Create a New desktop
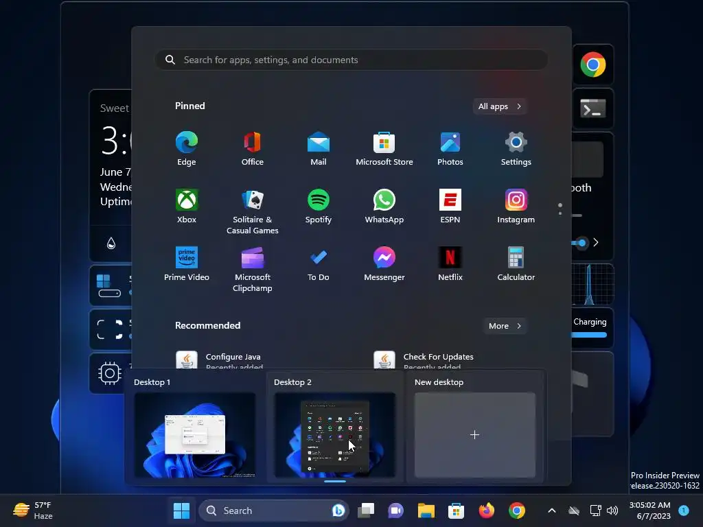703x527 pixels. click(475, 434)
